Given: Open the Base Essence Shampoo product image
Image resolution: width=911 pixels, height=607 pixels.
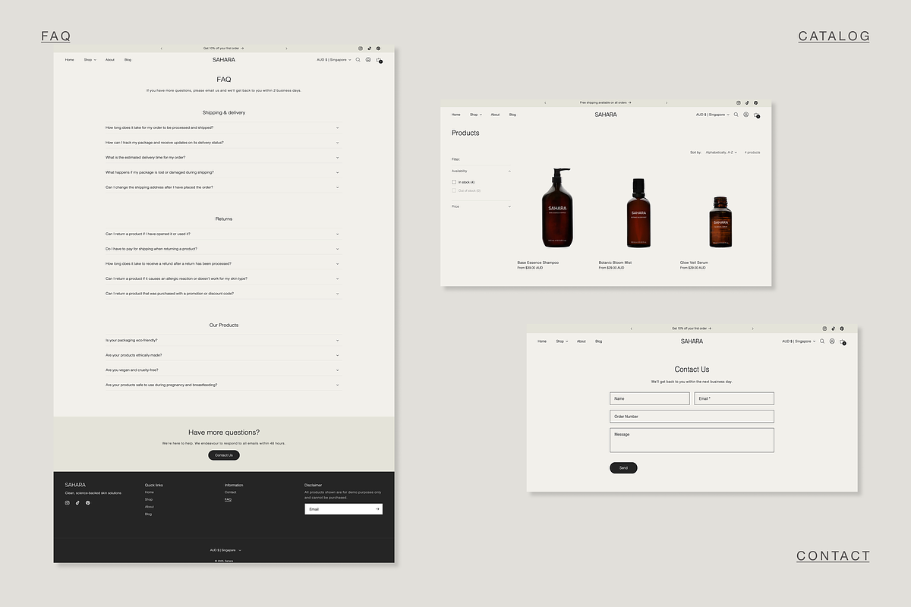Looking at the screenshot, I should point(557,209).
